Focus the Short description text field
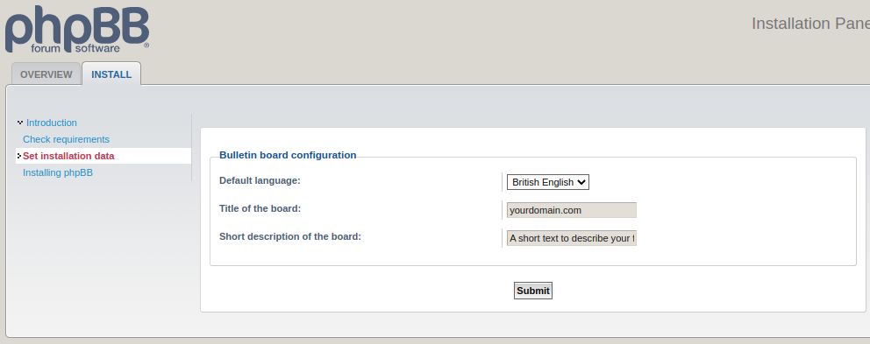This screenshot has height=344, width=870. 572,238
